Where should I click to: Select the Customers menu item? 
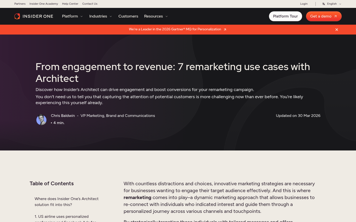click(128, 16)
